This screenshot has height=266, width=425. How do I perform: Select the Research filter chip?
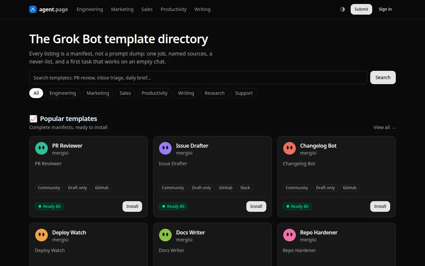pos(215,93)
